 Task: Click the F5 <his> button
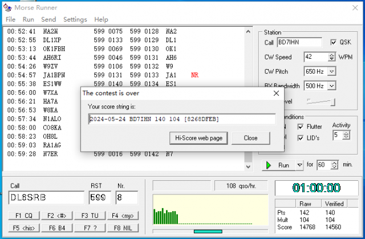pyautogui.click(x=24, y=228)
